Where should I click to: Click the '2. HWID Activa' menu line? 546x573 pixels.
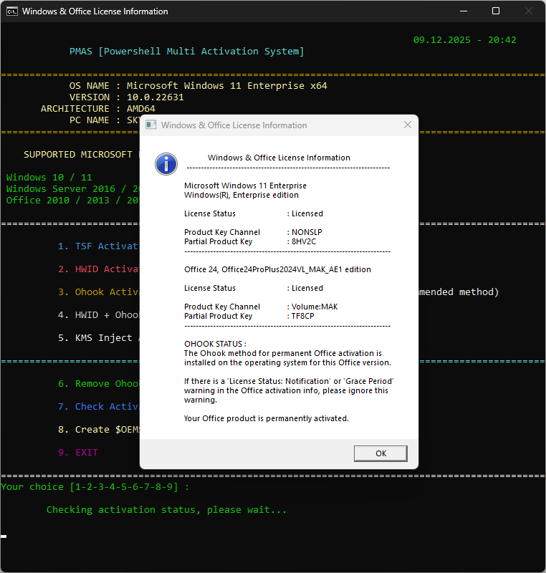[98, 269]
